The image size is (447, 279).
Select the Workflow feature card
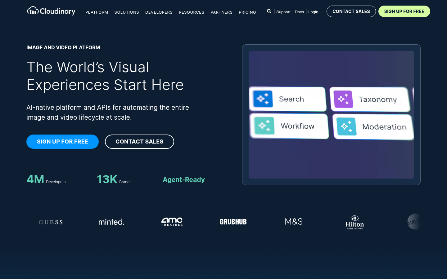(x=289, y=126)
